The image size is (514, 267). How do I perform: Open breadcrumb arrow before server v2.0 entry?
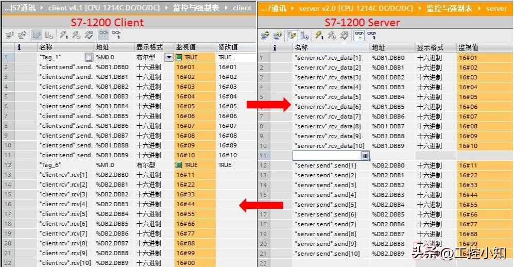tap(292, 9)
